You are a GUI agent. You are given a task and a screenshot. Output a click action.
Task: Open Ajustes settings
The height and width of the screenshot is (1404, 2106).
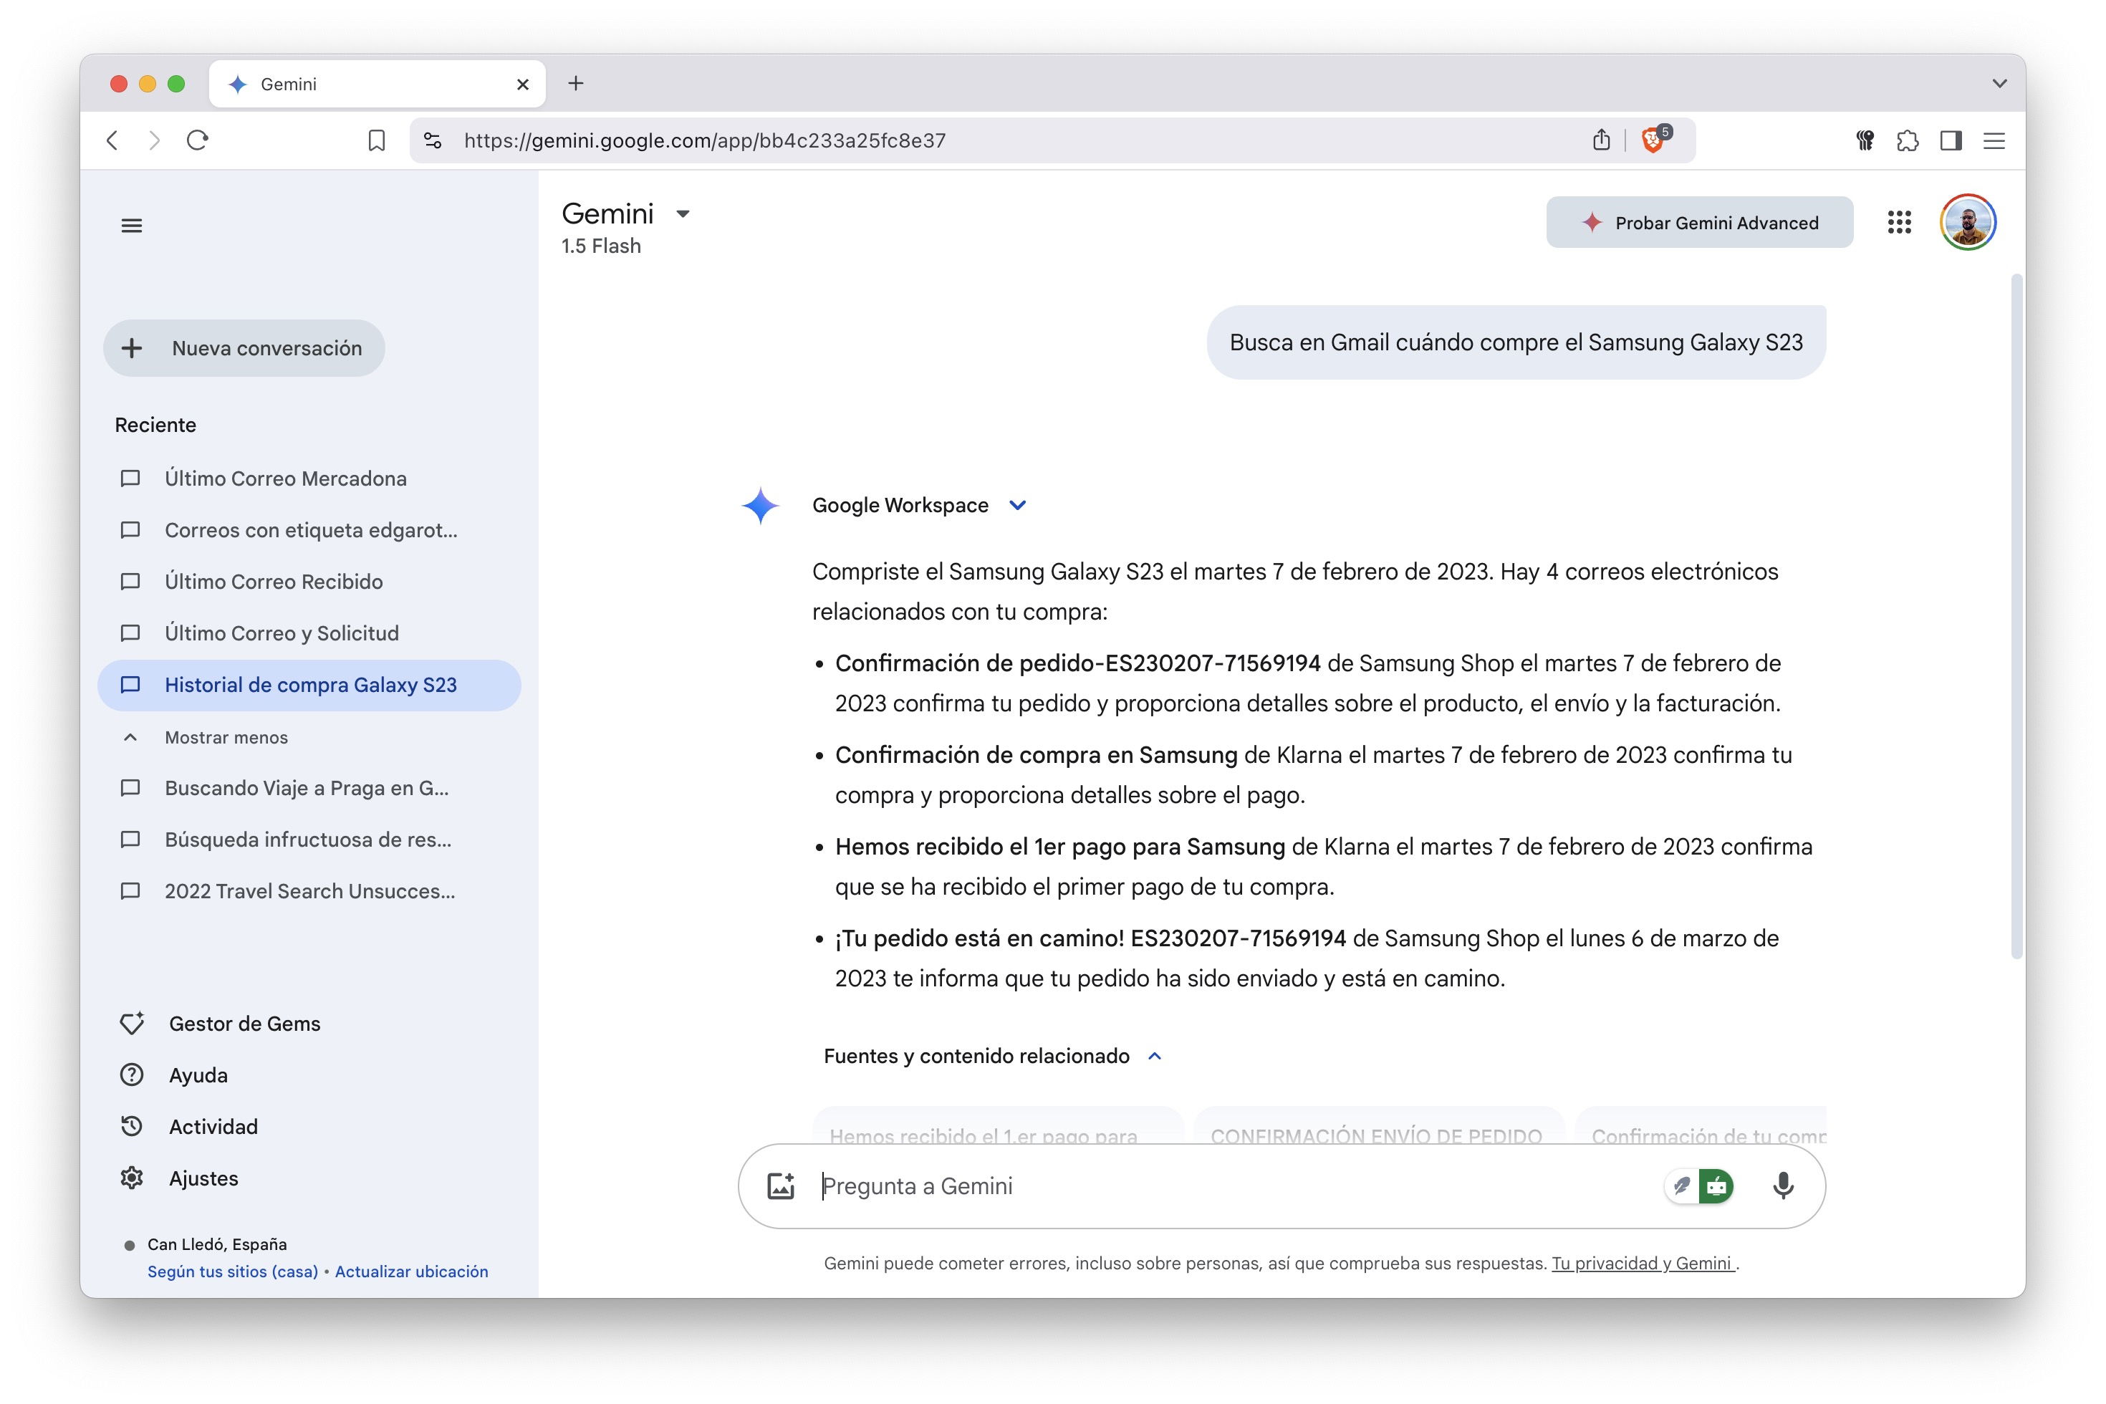point(179,1178)
